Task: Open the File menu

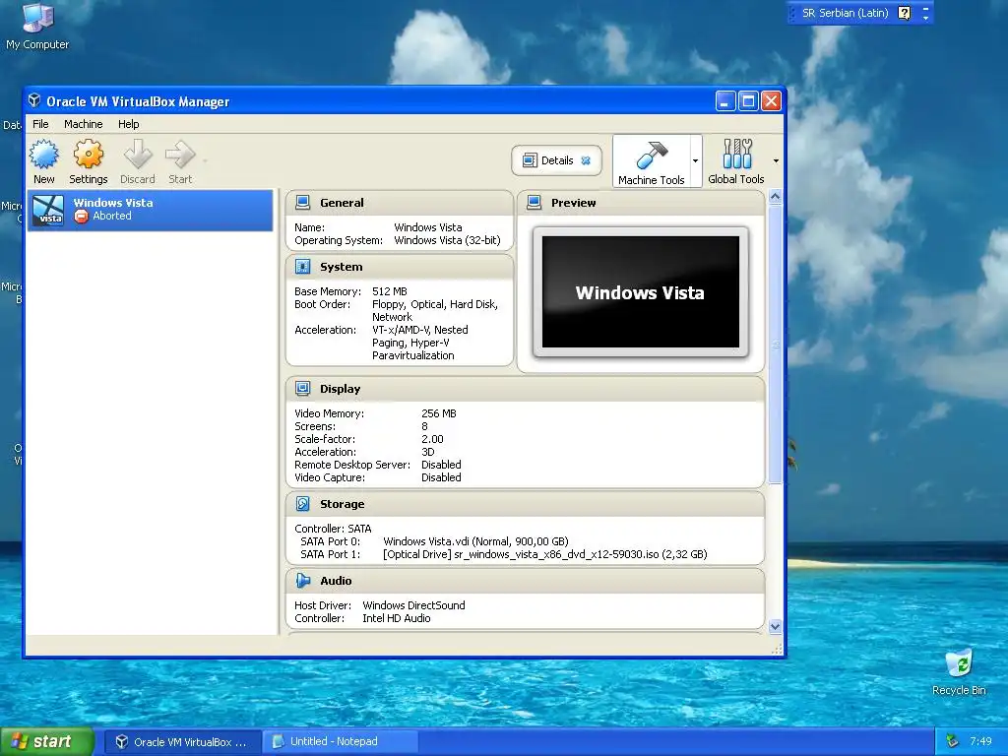Action: (x=40, y=124)
